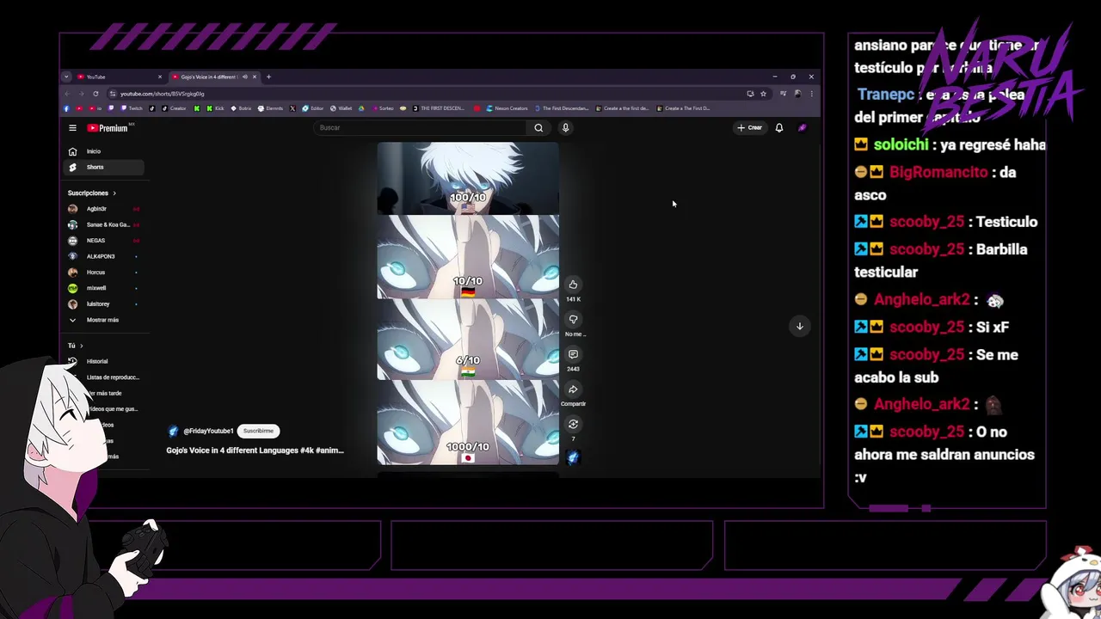Open the Nexon Creators bookmark
The image size is (1101, 619).
[507, 108]
